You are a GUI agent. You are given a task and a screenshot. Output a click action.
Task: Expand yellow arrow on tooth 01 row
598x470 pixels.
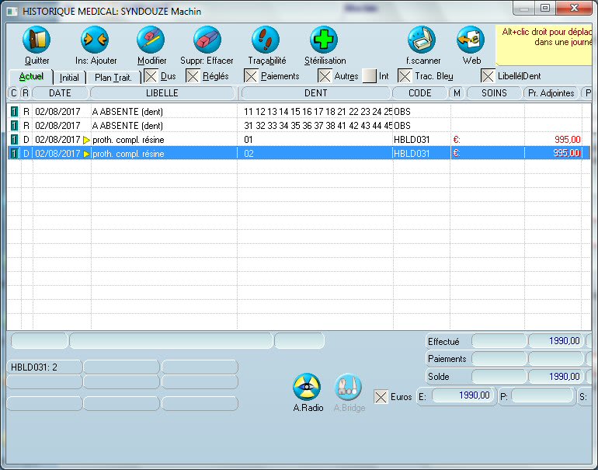87,140
